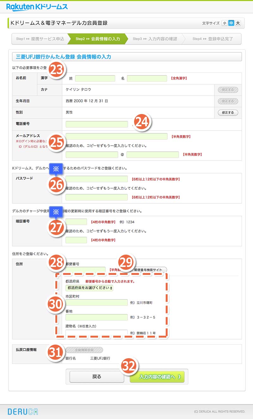Screen dimensions: 253x419
Task: Click the 西暦 2000 年 12 月 31 日 text
Action: click(87, 101)
